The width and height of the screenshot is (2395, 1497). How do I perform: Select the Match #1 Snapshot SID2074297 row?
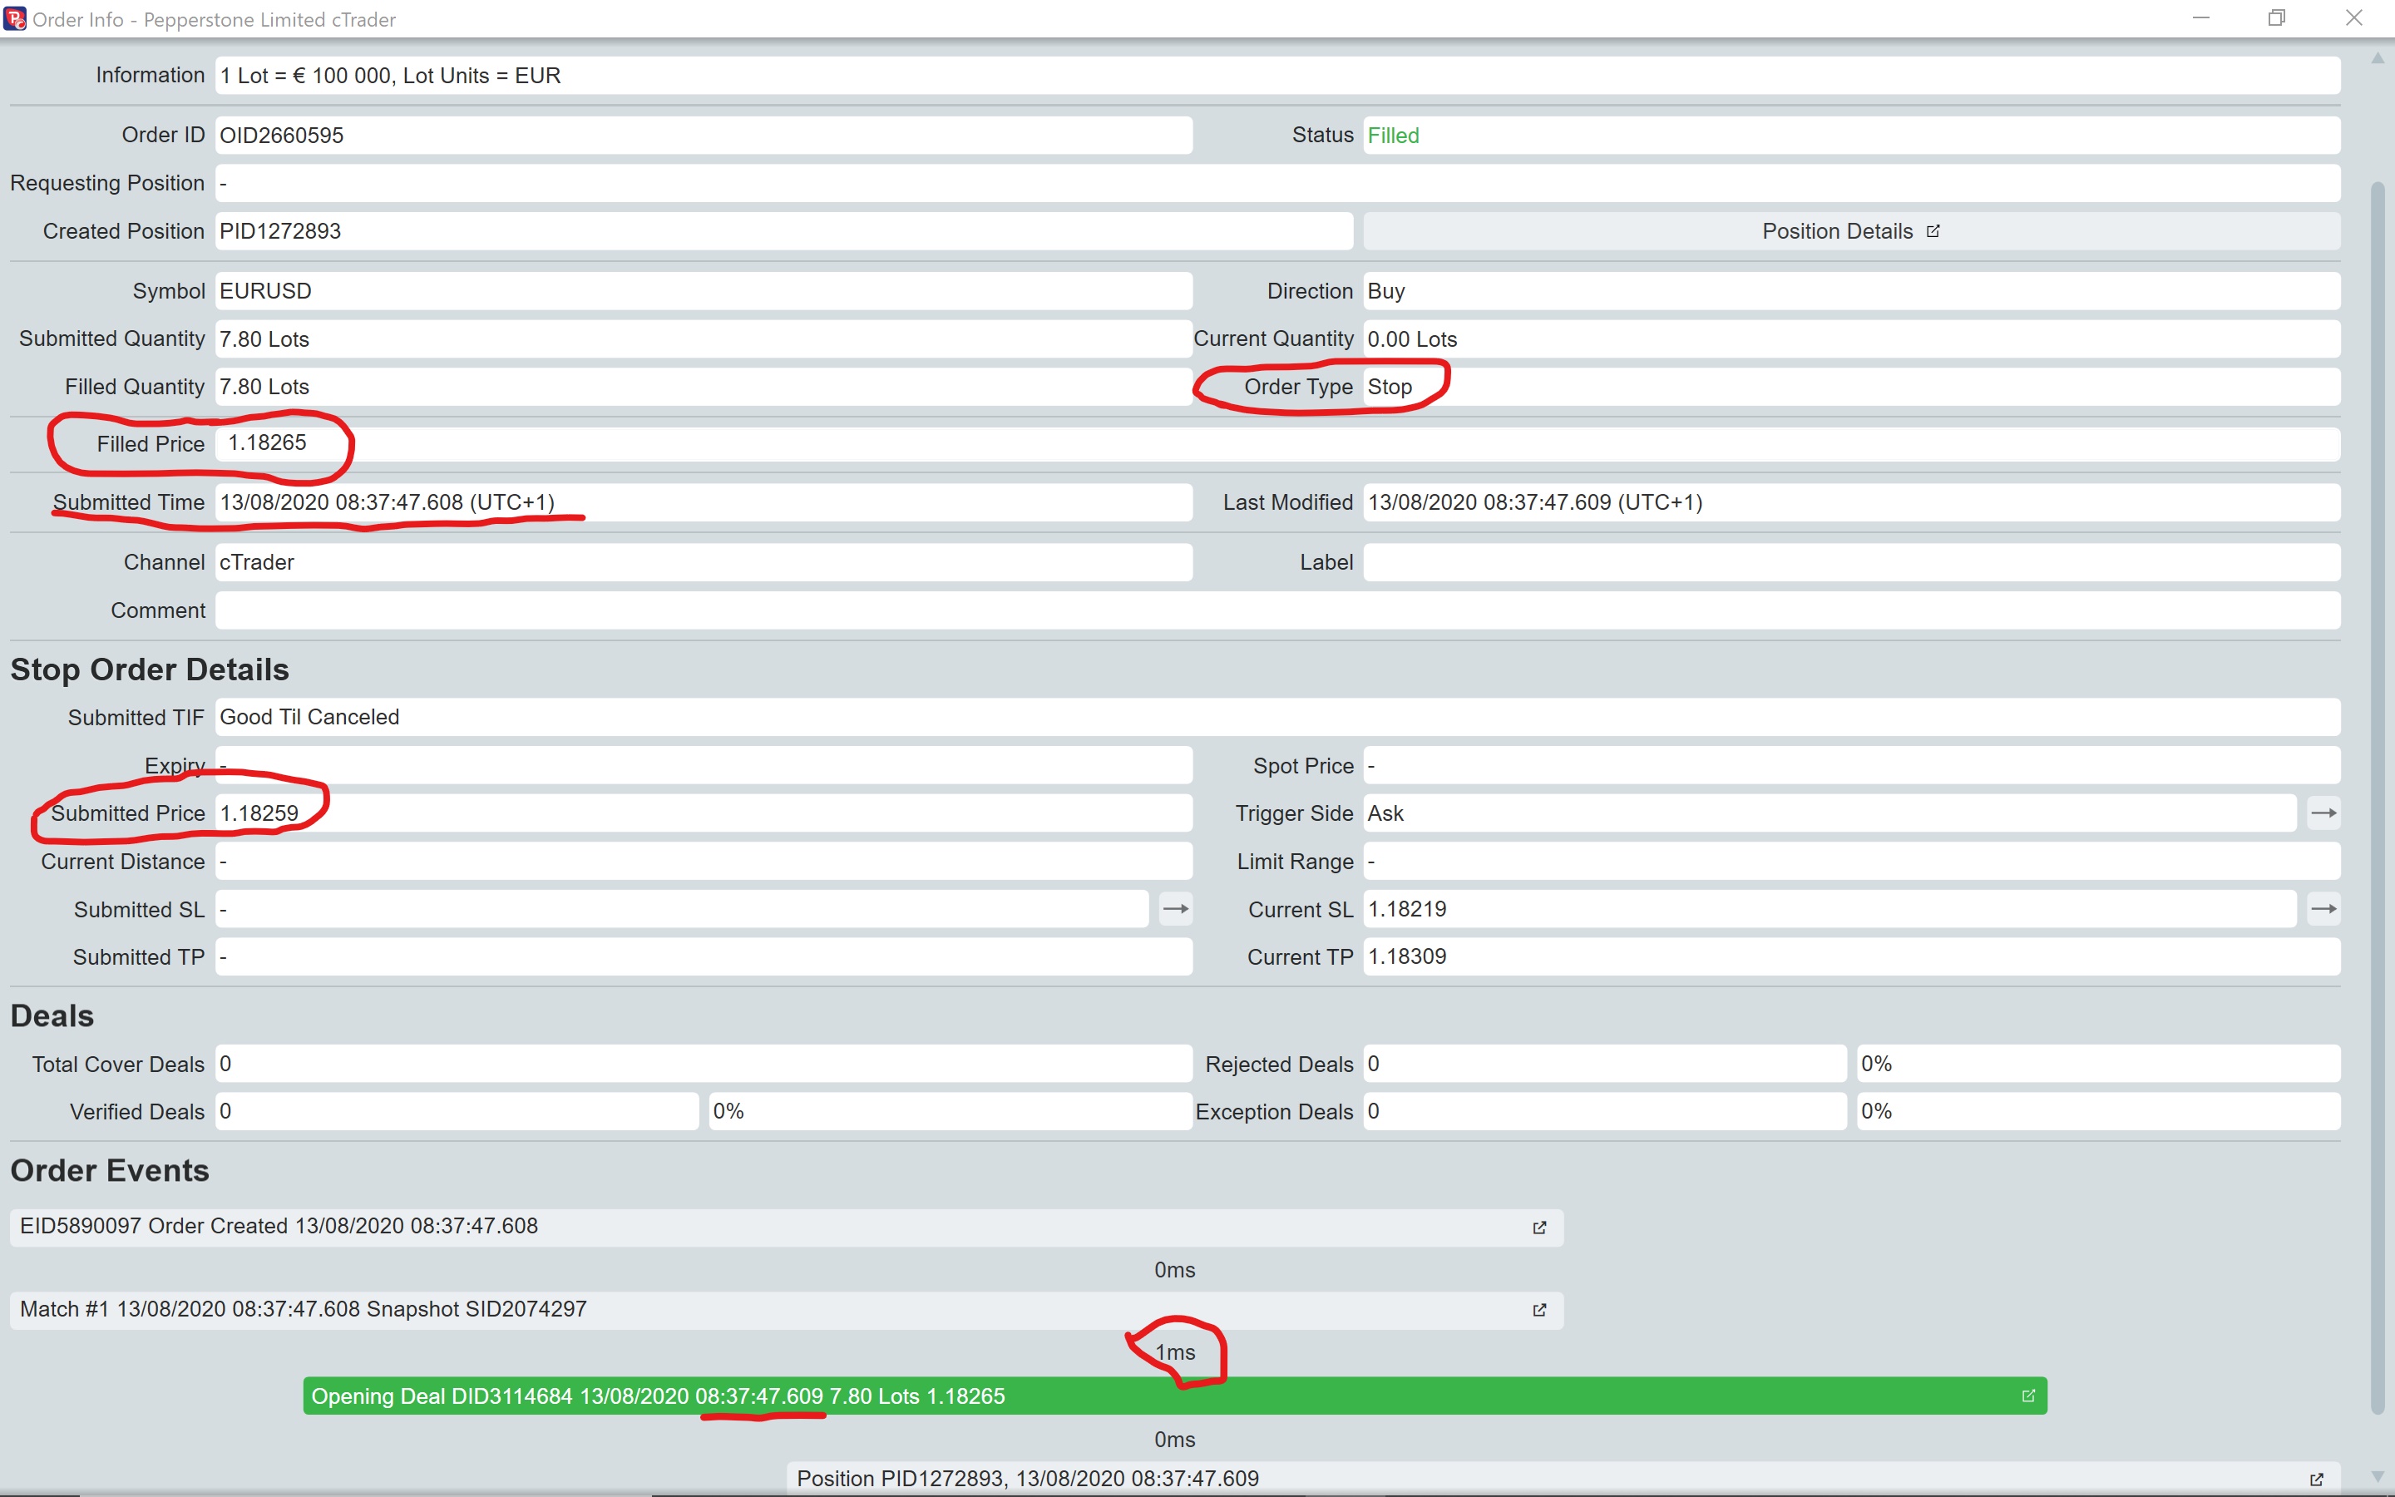click(787, 1310)
